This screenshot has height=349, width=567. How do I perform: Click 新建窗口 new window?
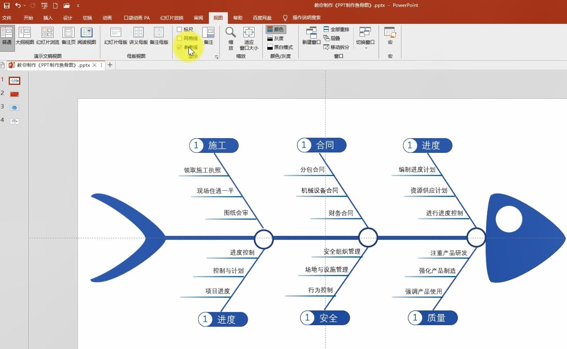311,36
